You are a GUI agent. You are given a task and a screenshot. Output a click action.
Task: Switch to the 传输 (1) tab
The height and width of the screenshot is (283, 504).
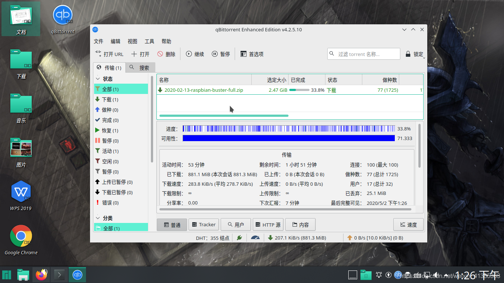(109, 67)
